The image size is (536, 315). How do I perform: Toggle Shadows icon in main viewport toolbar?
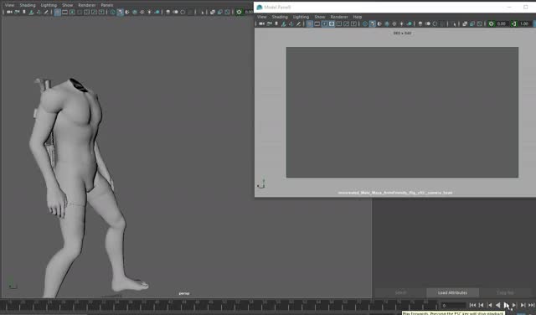pyautogui.click(x=157, y=12)
